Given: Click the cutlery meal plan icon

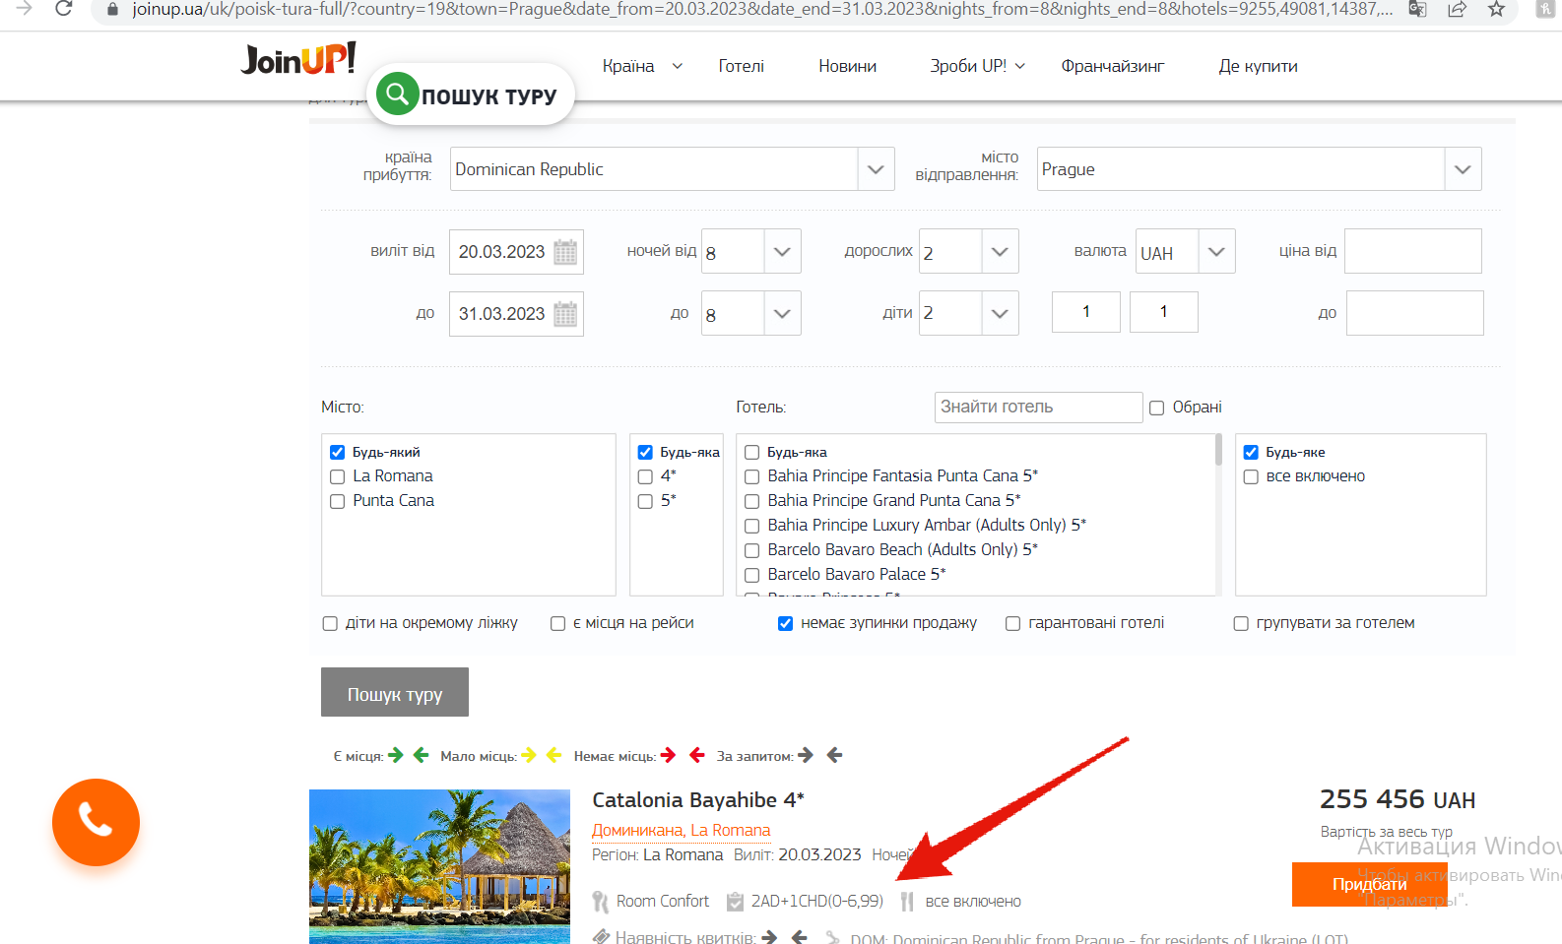Looking at the screenshot, I should (x=907, y=902).
